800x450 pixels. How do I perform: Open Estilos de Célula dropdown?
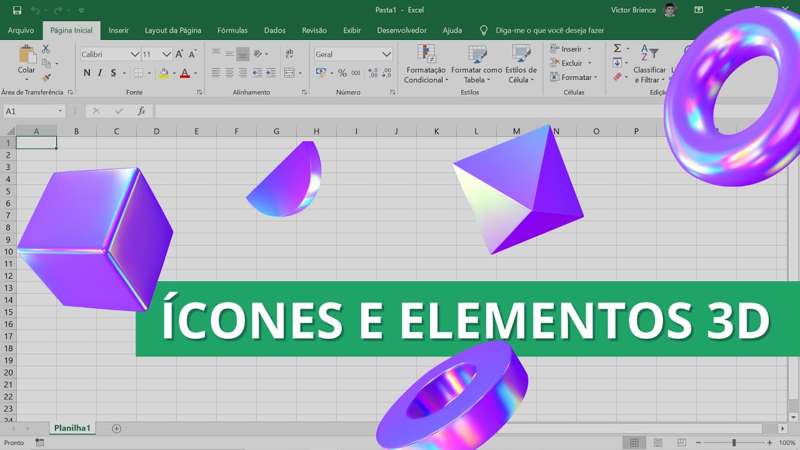click(x=521, y=64)
